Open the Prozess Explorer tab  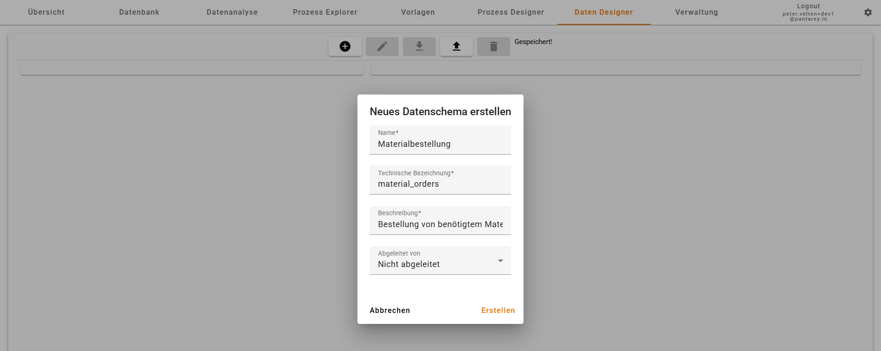325,12
